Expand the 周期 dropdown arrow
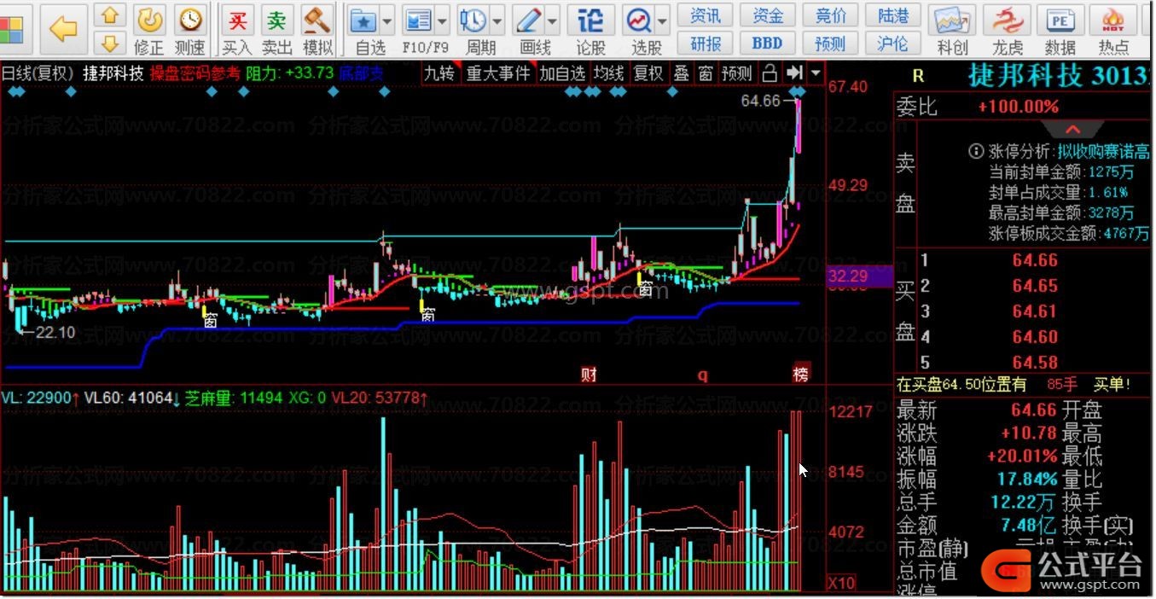Image resolution: width=1156 pixels, height=599 pixels. (x=497, y=20)
